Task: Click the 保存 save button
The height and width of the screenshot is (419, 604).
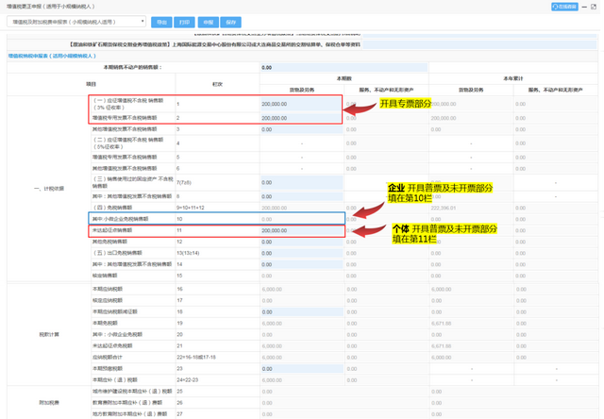Action: pyautogui.click(x=230, y=23)
